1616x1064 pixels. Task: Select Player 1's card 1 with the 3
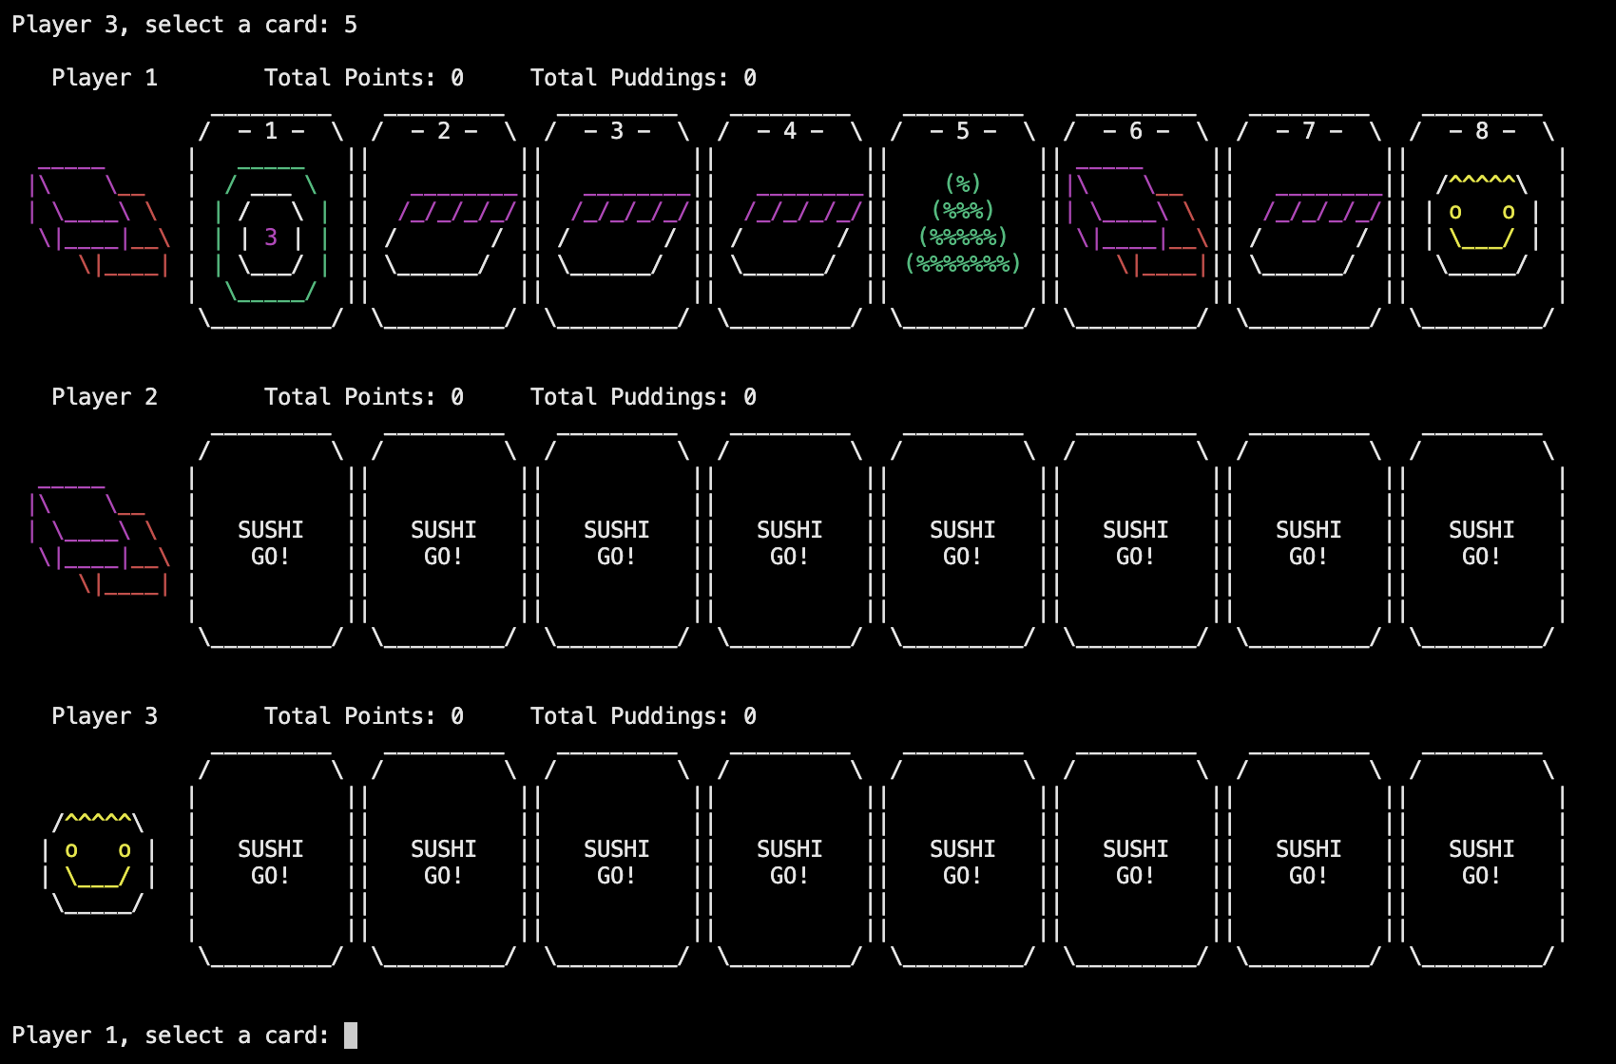click(271, 222)
